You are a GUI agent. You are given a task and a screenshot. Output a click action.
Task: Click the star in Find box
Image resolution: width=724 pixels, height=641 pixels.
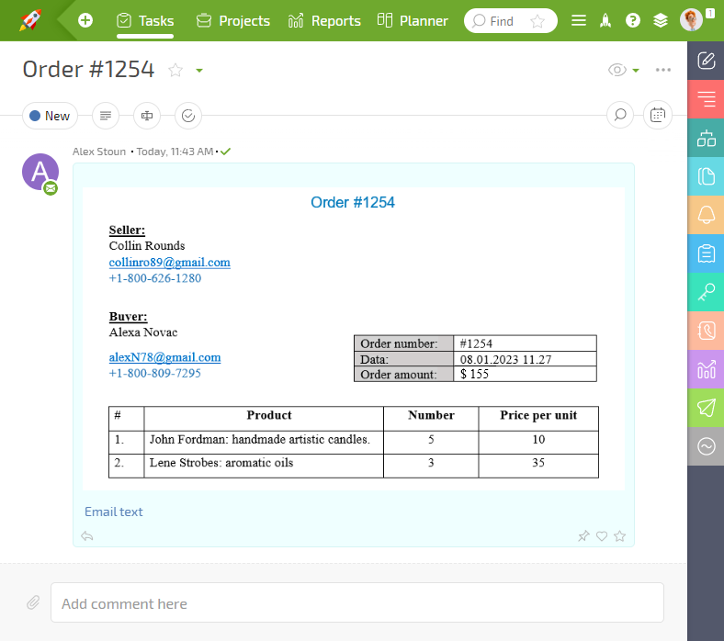(537, 21)
